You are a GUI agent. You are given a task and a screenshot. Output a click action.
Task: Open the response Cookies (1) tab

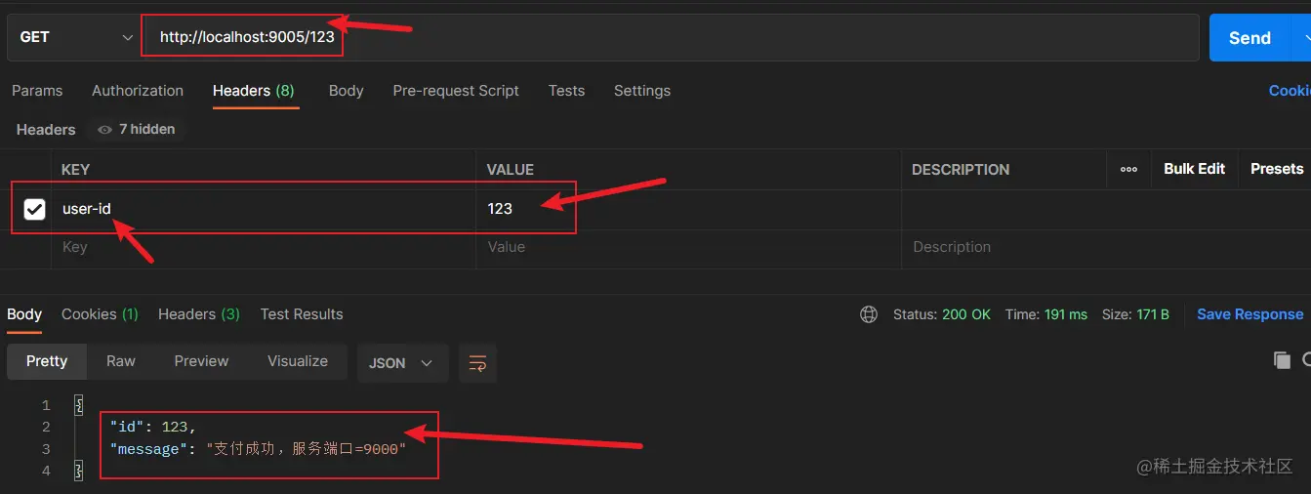100,314
